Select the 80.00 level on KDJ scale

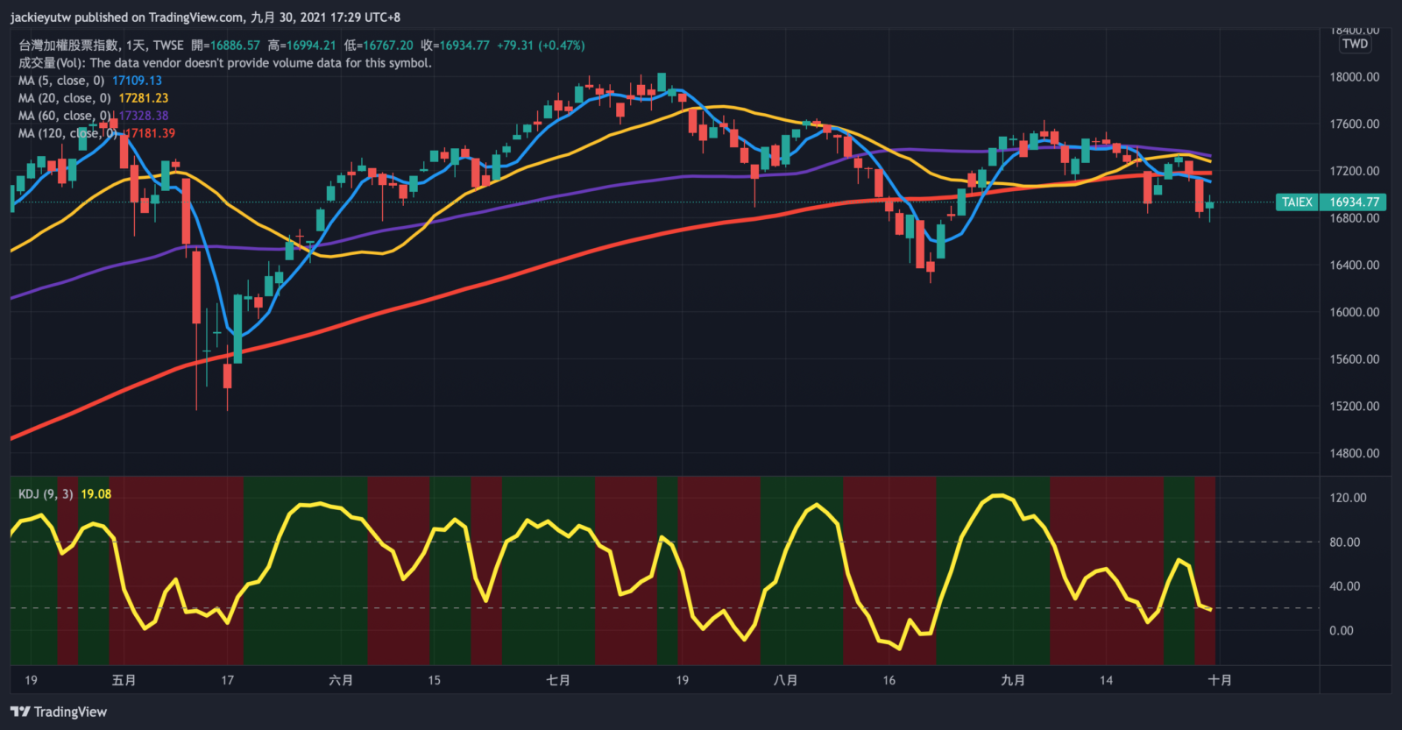(1344, 542)
